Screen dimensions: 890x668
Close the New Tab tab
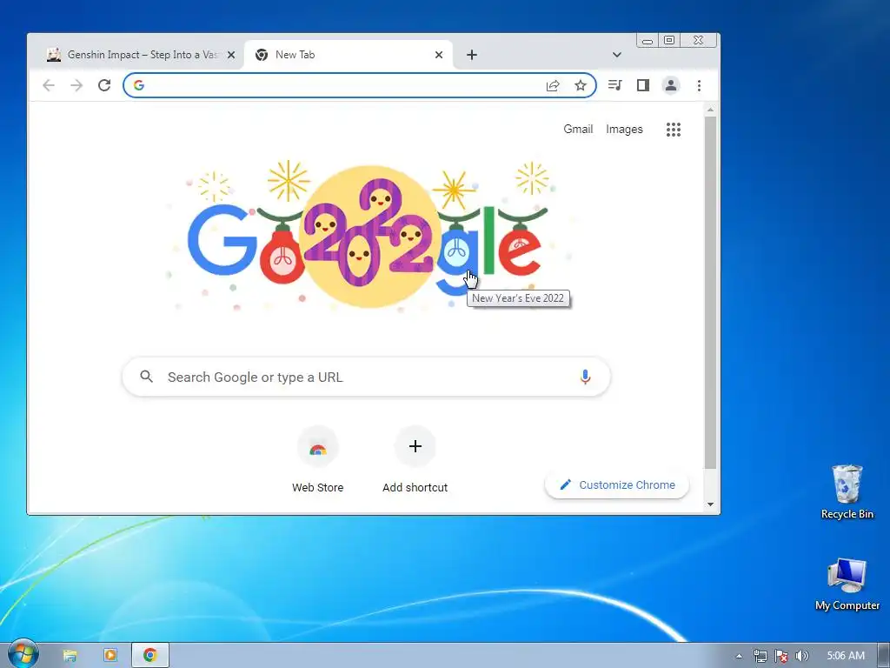pos(439,55)
